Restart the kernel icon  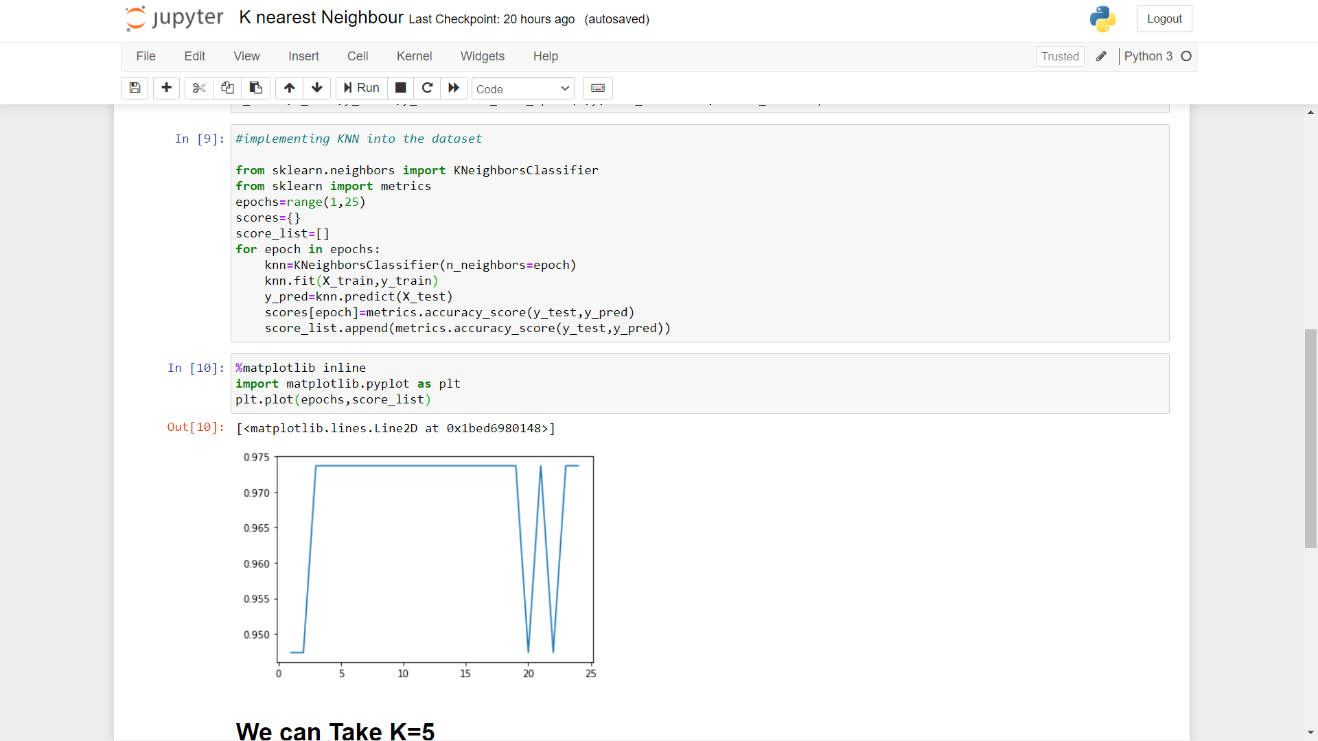(x=427, y=88)
